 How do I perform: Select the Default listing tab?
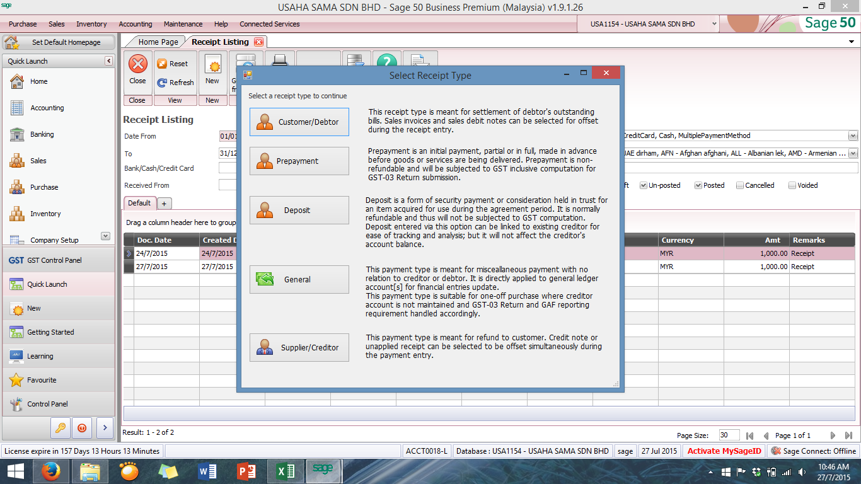pos(139,203)
